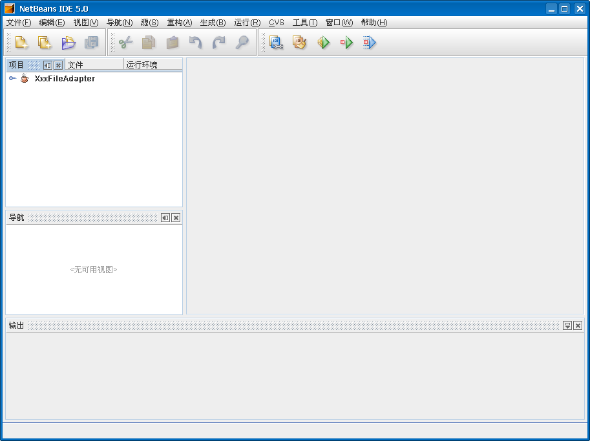Image resolution: width=590 pixels, height=441 pixels.
Task: Expand the XxxFileAdapter project node
Action: pos(12,78)
